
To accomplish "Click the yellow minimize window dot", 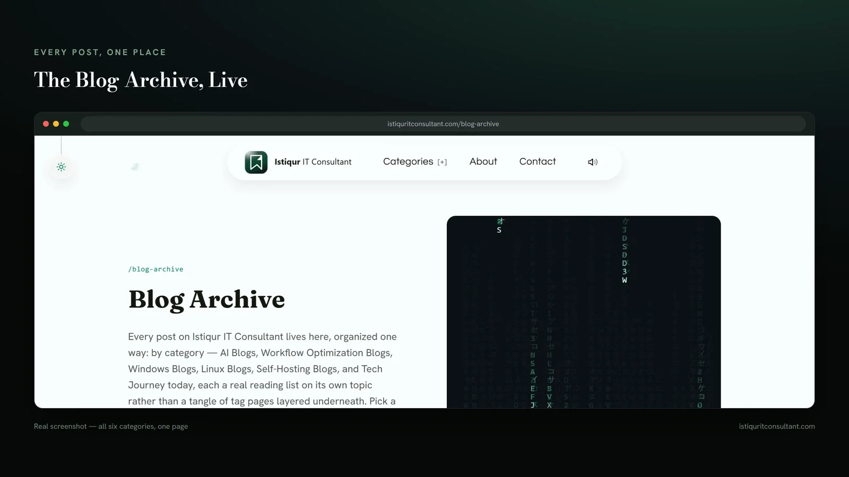I will [x=56, y=124].
